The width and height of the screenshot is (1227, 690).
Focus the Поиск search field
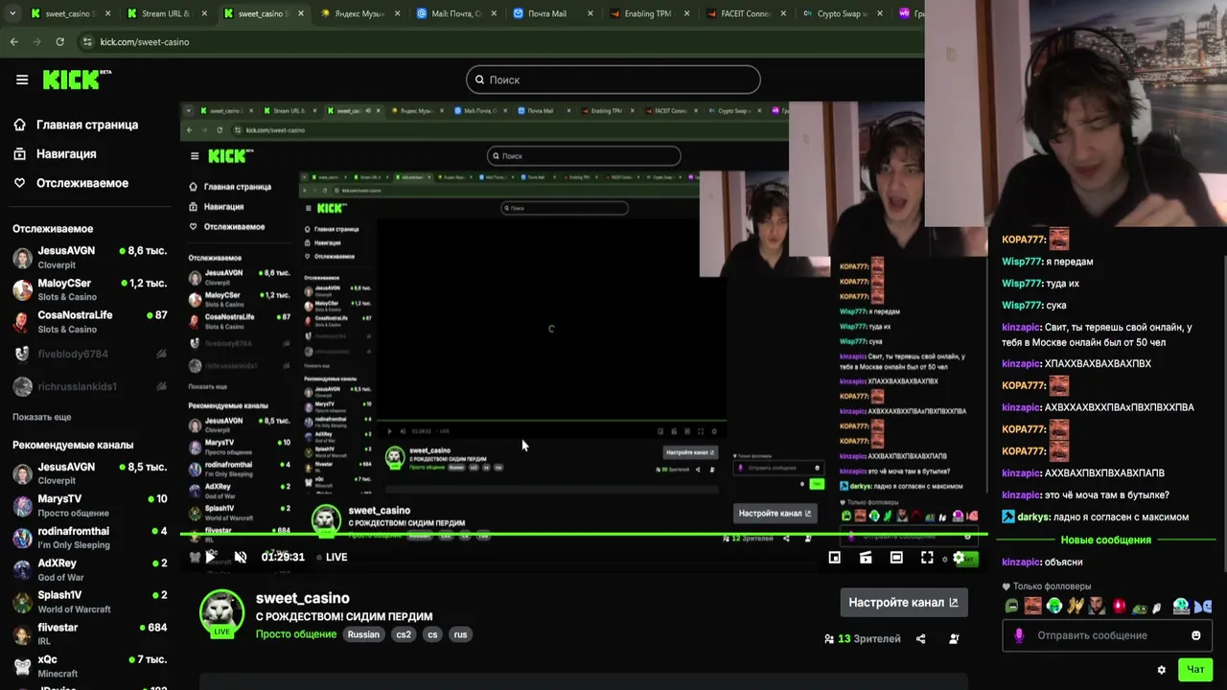click(613, 80)
